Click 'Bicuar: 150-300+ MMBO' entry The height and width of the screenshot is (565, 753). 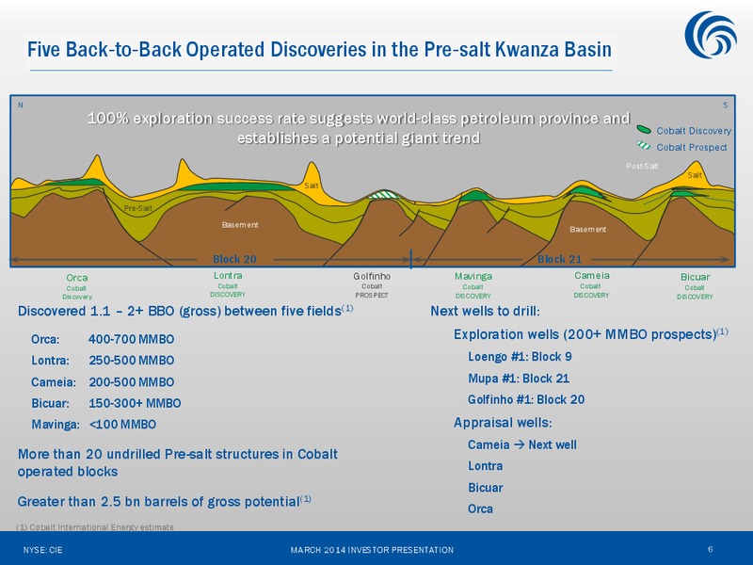tap(106, 403)
